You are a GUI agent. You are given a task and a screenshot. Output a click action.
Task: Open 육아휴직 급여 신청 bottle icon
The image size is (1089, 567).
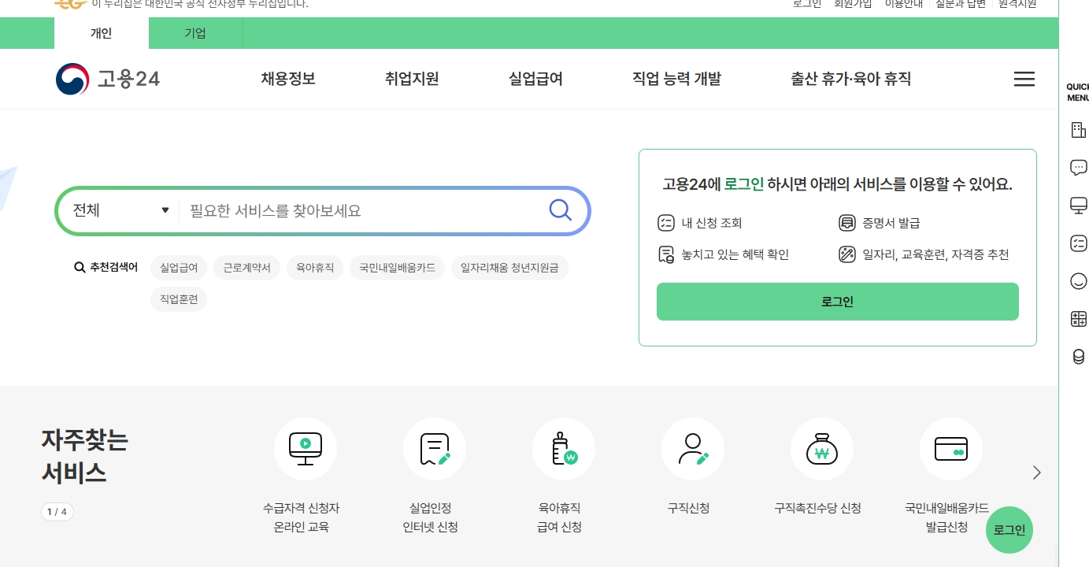564,449
